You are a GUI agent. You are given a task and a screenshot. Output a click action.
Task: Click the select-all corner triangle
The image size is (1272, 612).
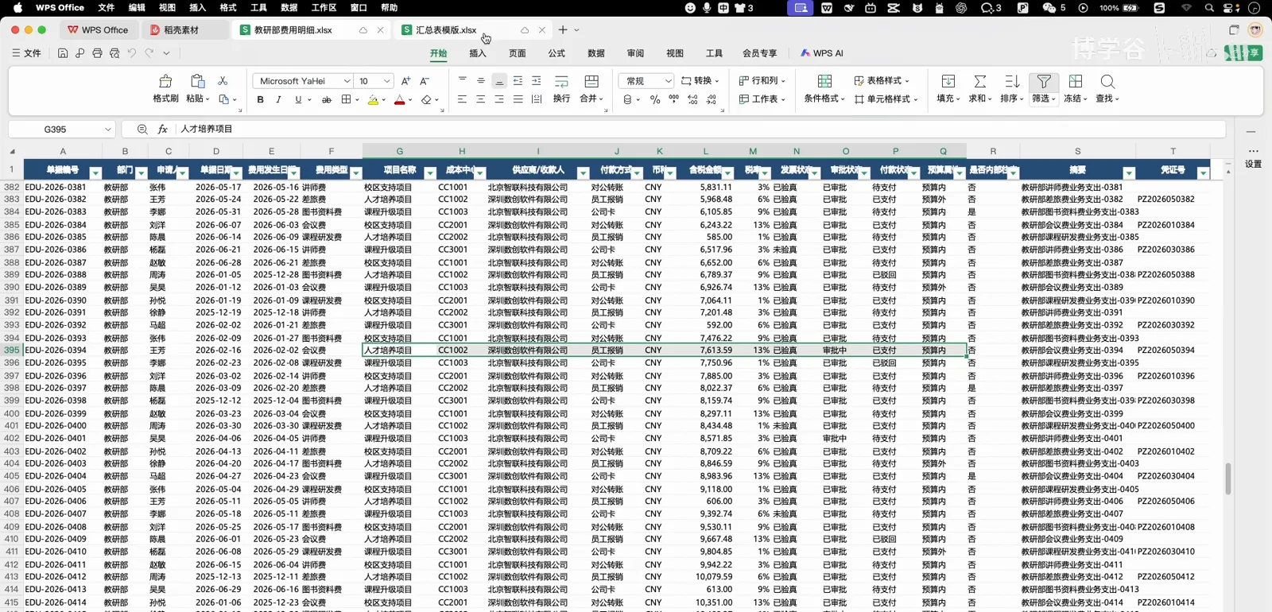click(12, 151)
